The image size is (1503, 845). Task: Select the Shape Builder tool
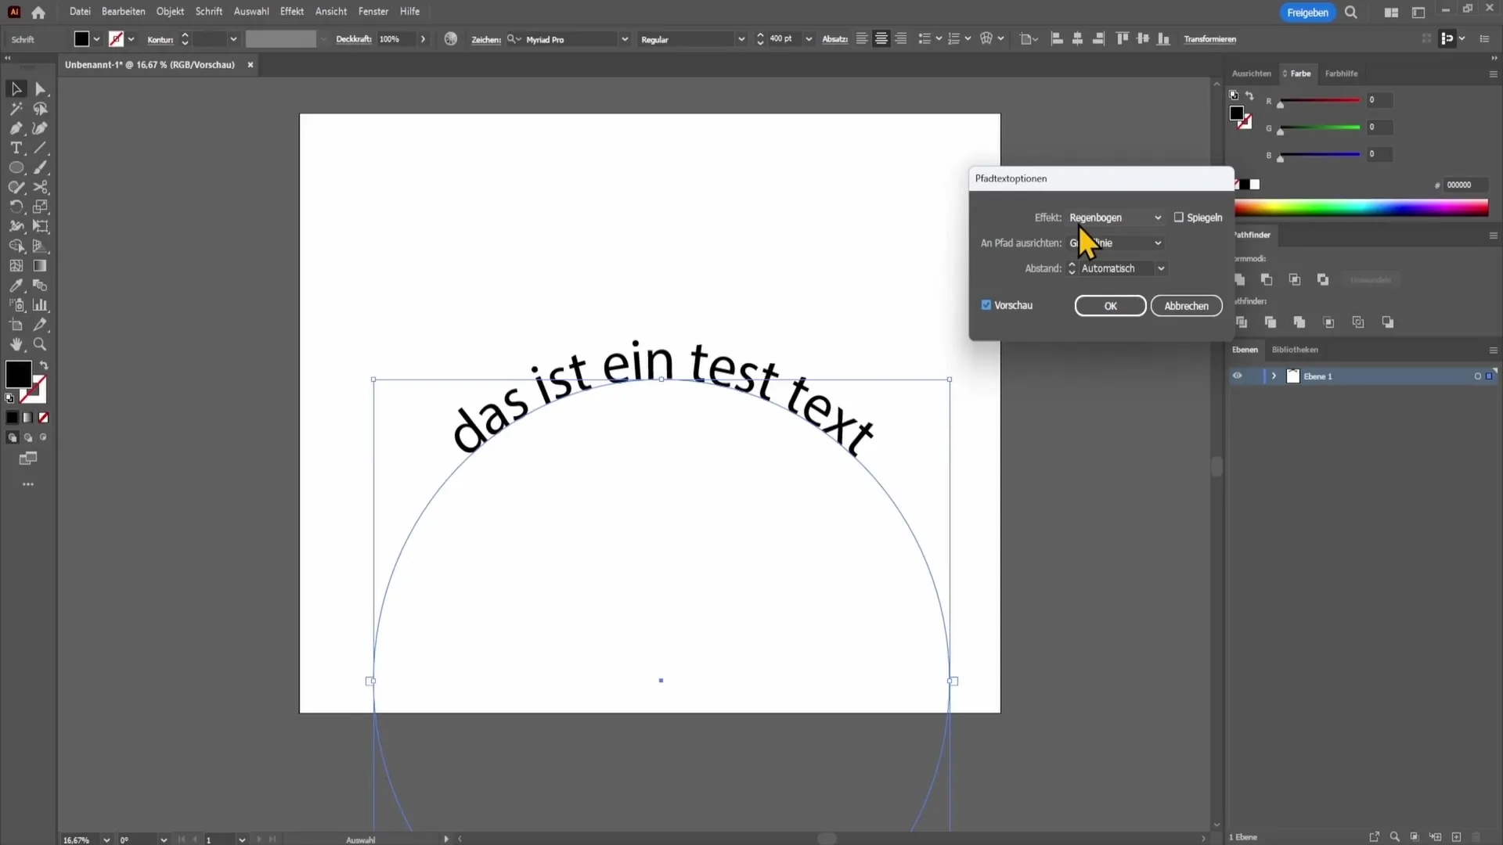pyautogui.click(x=16, y=246)
